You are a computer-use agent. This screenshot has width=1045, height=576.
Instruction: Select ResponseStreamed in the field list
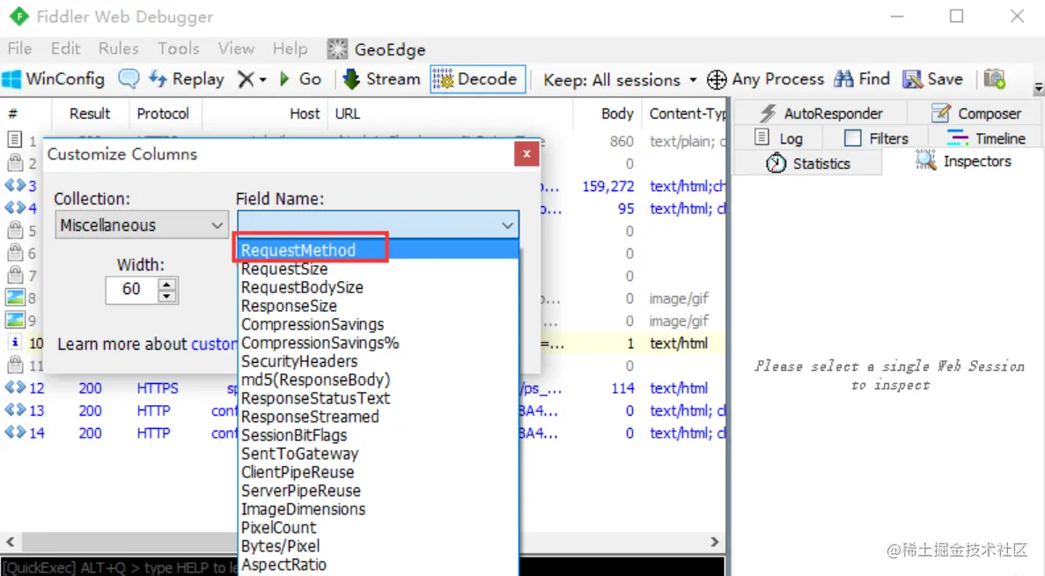(378, 417)
